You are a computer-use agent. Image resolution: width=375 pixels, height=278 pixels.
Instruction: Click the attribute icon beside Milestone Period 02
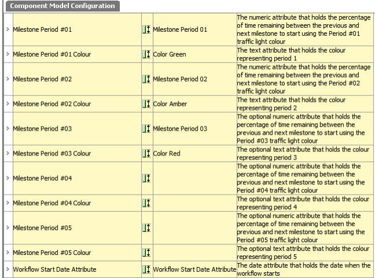(146, 79)
